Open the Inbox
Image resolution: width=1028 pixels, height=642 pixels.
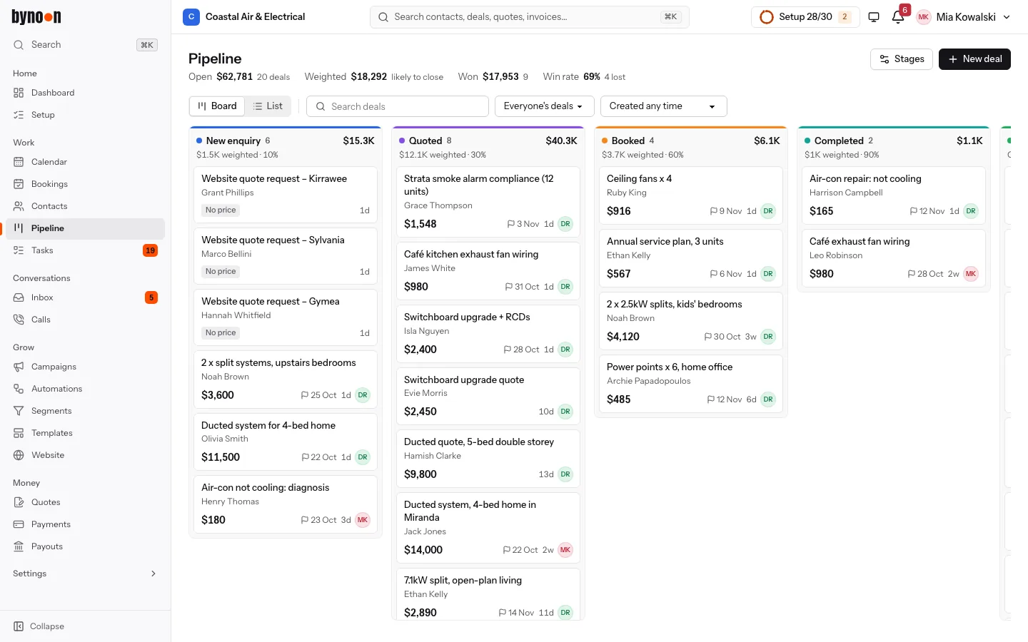point(86,297)
